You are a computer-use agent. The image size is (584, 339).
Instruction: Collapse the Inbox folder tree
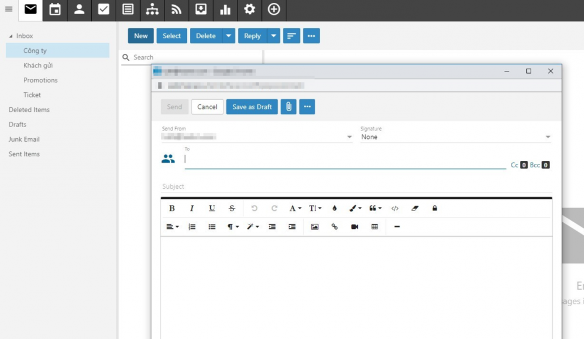pos(11,36)
